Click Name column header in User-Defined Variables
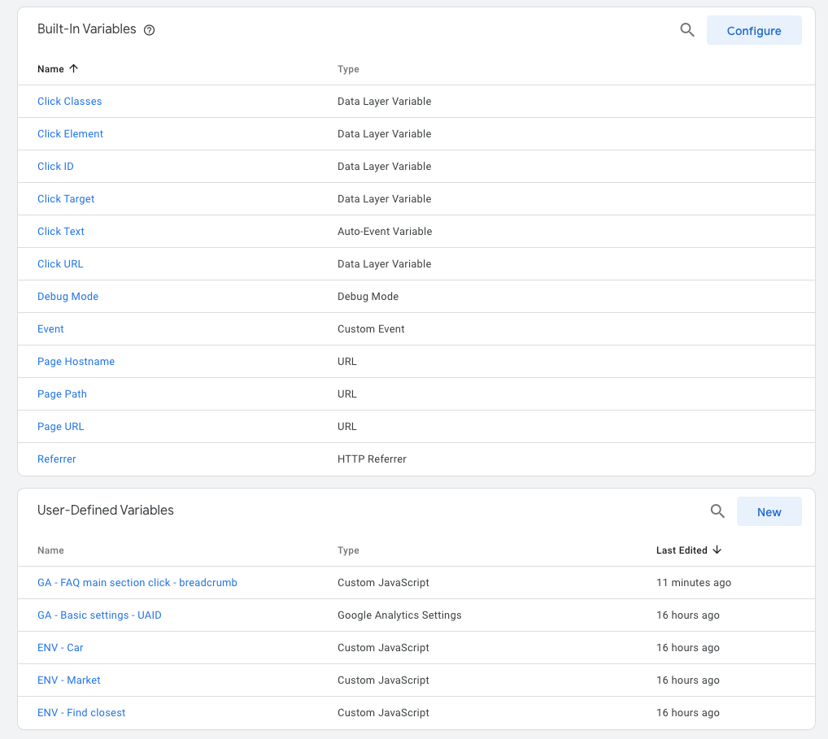Screen dimensions: 828x739 [50, 550]
